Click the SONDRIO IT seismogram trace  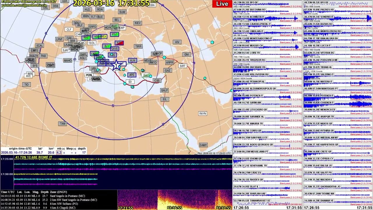coord(338,19)
